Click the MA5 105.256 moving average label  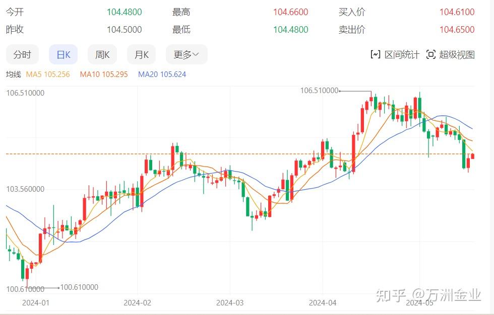click(48, 74)
